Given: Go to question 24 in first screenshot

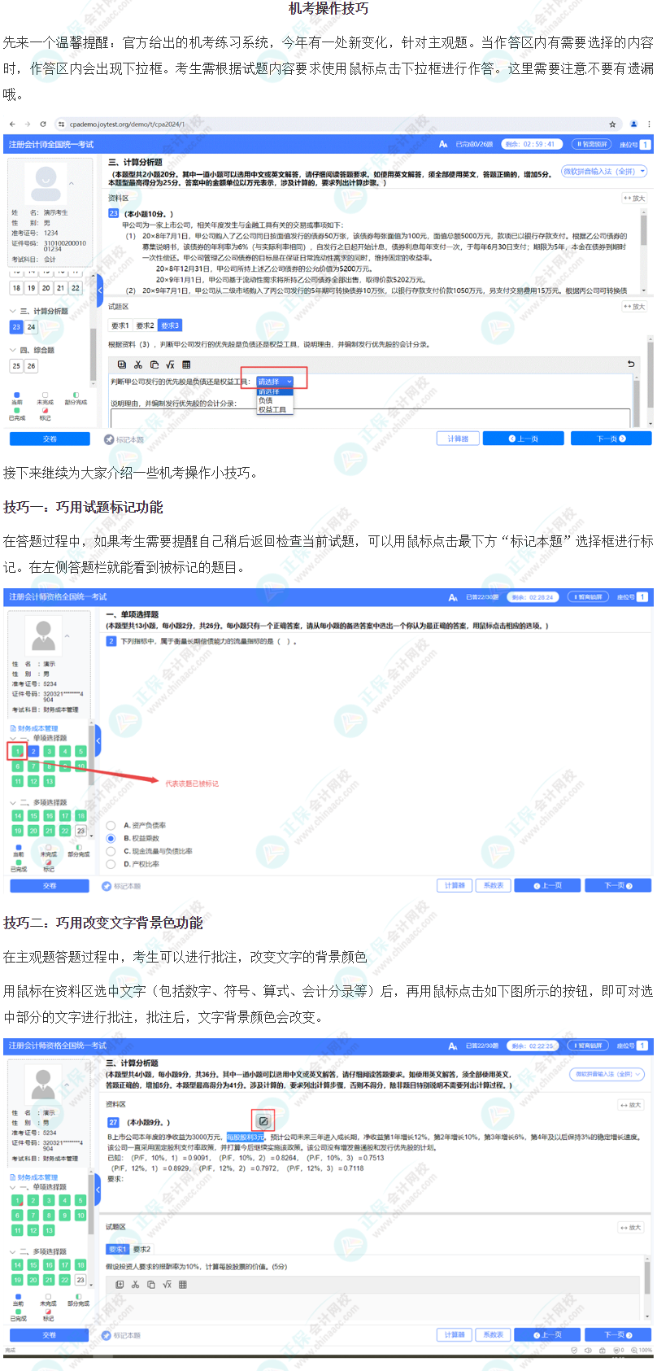Looking at the screenshot, I should tap(31, 327).
